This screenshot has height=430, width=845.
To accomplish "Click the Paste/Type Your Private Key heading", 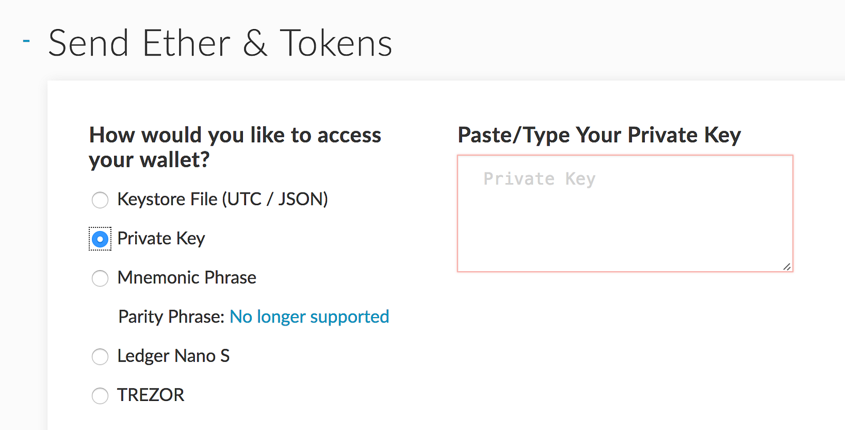I will point(599,135).
